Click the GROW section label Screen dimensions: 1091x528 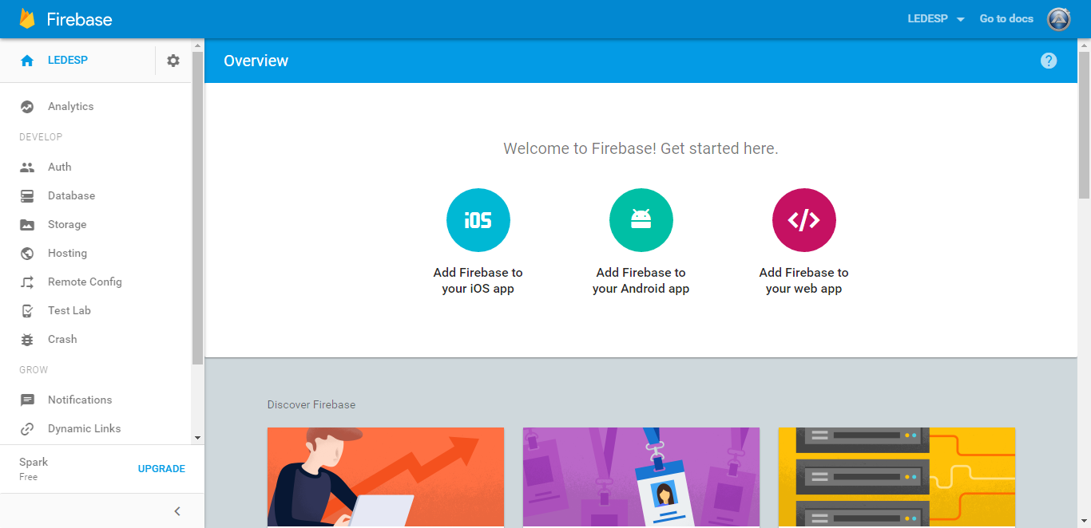34,370
